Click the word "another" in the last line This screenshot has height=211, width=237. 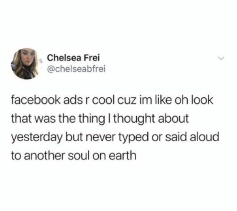[44, 156]
